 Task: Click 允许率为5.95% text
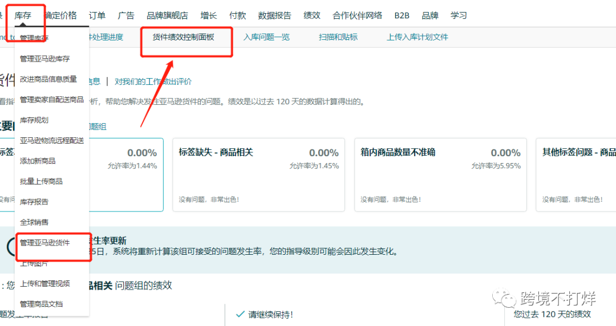[496, 166]
